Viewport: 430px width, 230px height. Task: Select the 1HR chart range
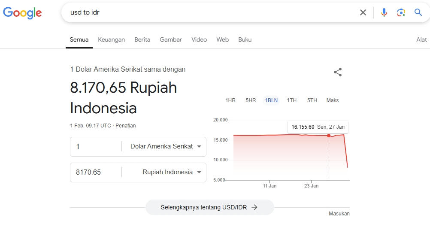click(230, 100)
